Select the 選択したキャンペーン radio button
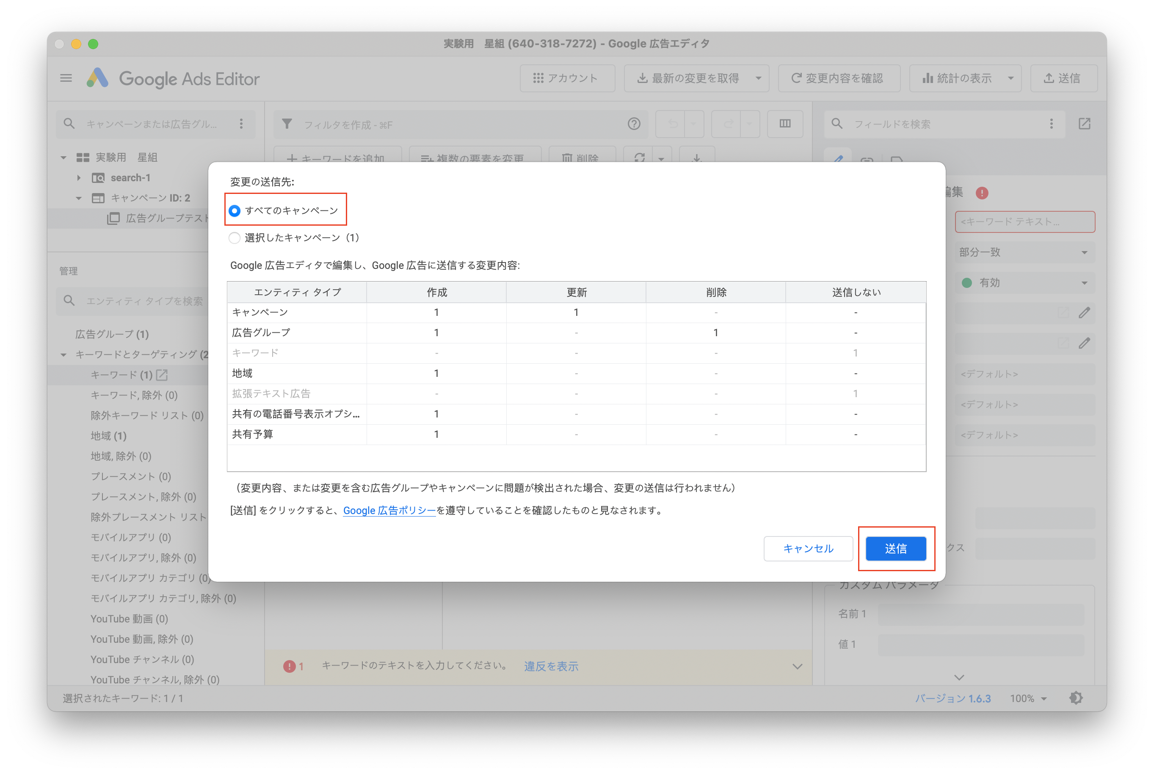This screenshot has width=1154, height=774. tap(235, 238)
